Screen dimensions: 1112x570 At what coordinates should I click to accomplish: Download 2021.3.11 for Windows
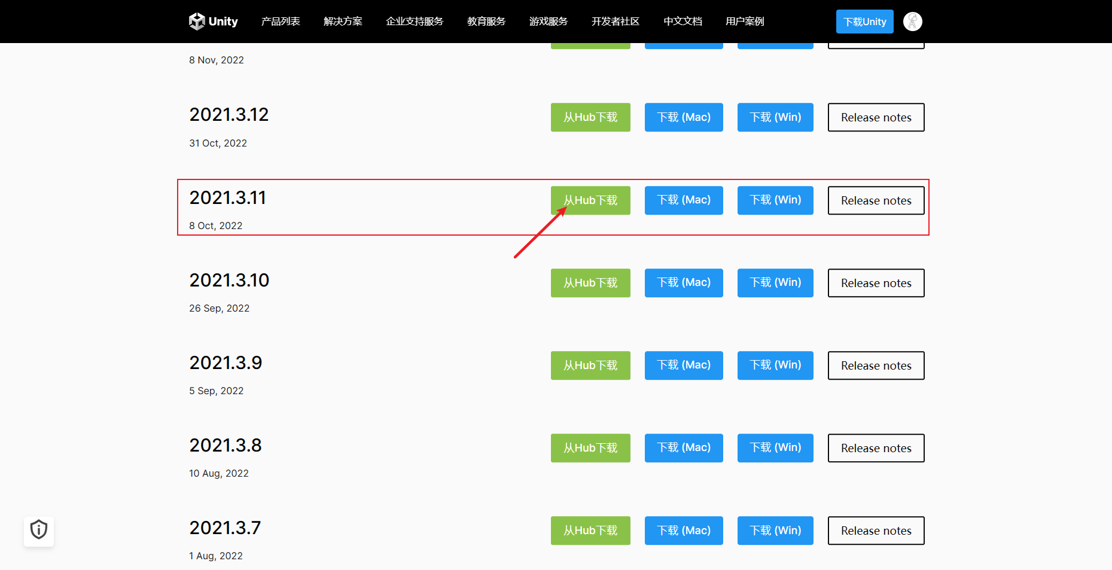(775, 200)
